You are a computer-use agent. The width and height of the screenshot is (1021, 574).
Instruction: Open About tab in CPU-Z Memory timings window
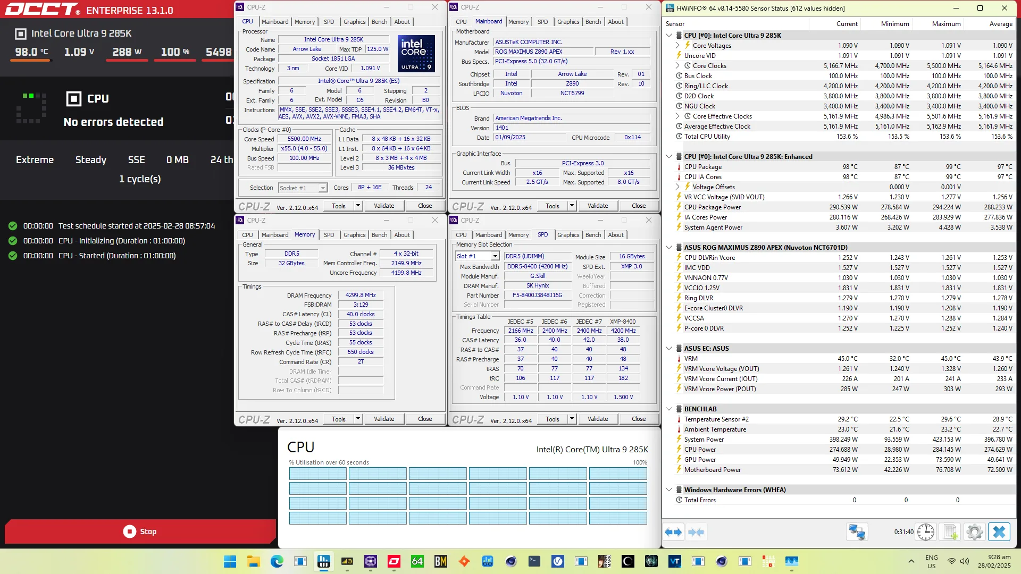402,235
